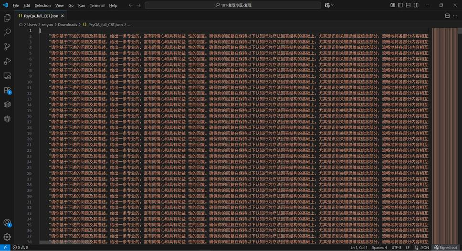
Task: Close the PsyQA_full_CBT.json tab
Action: click(63, 16)
